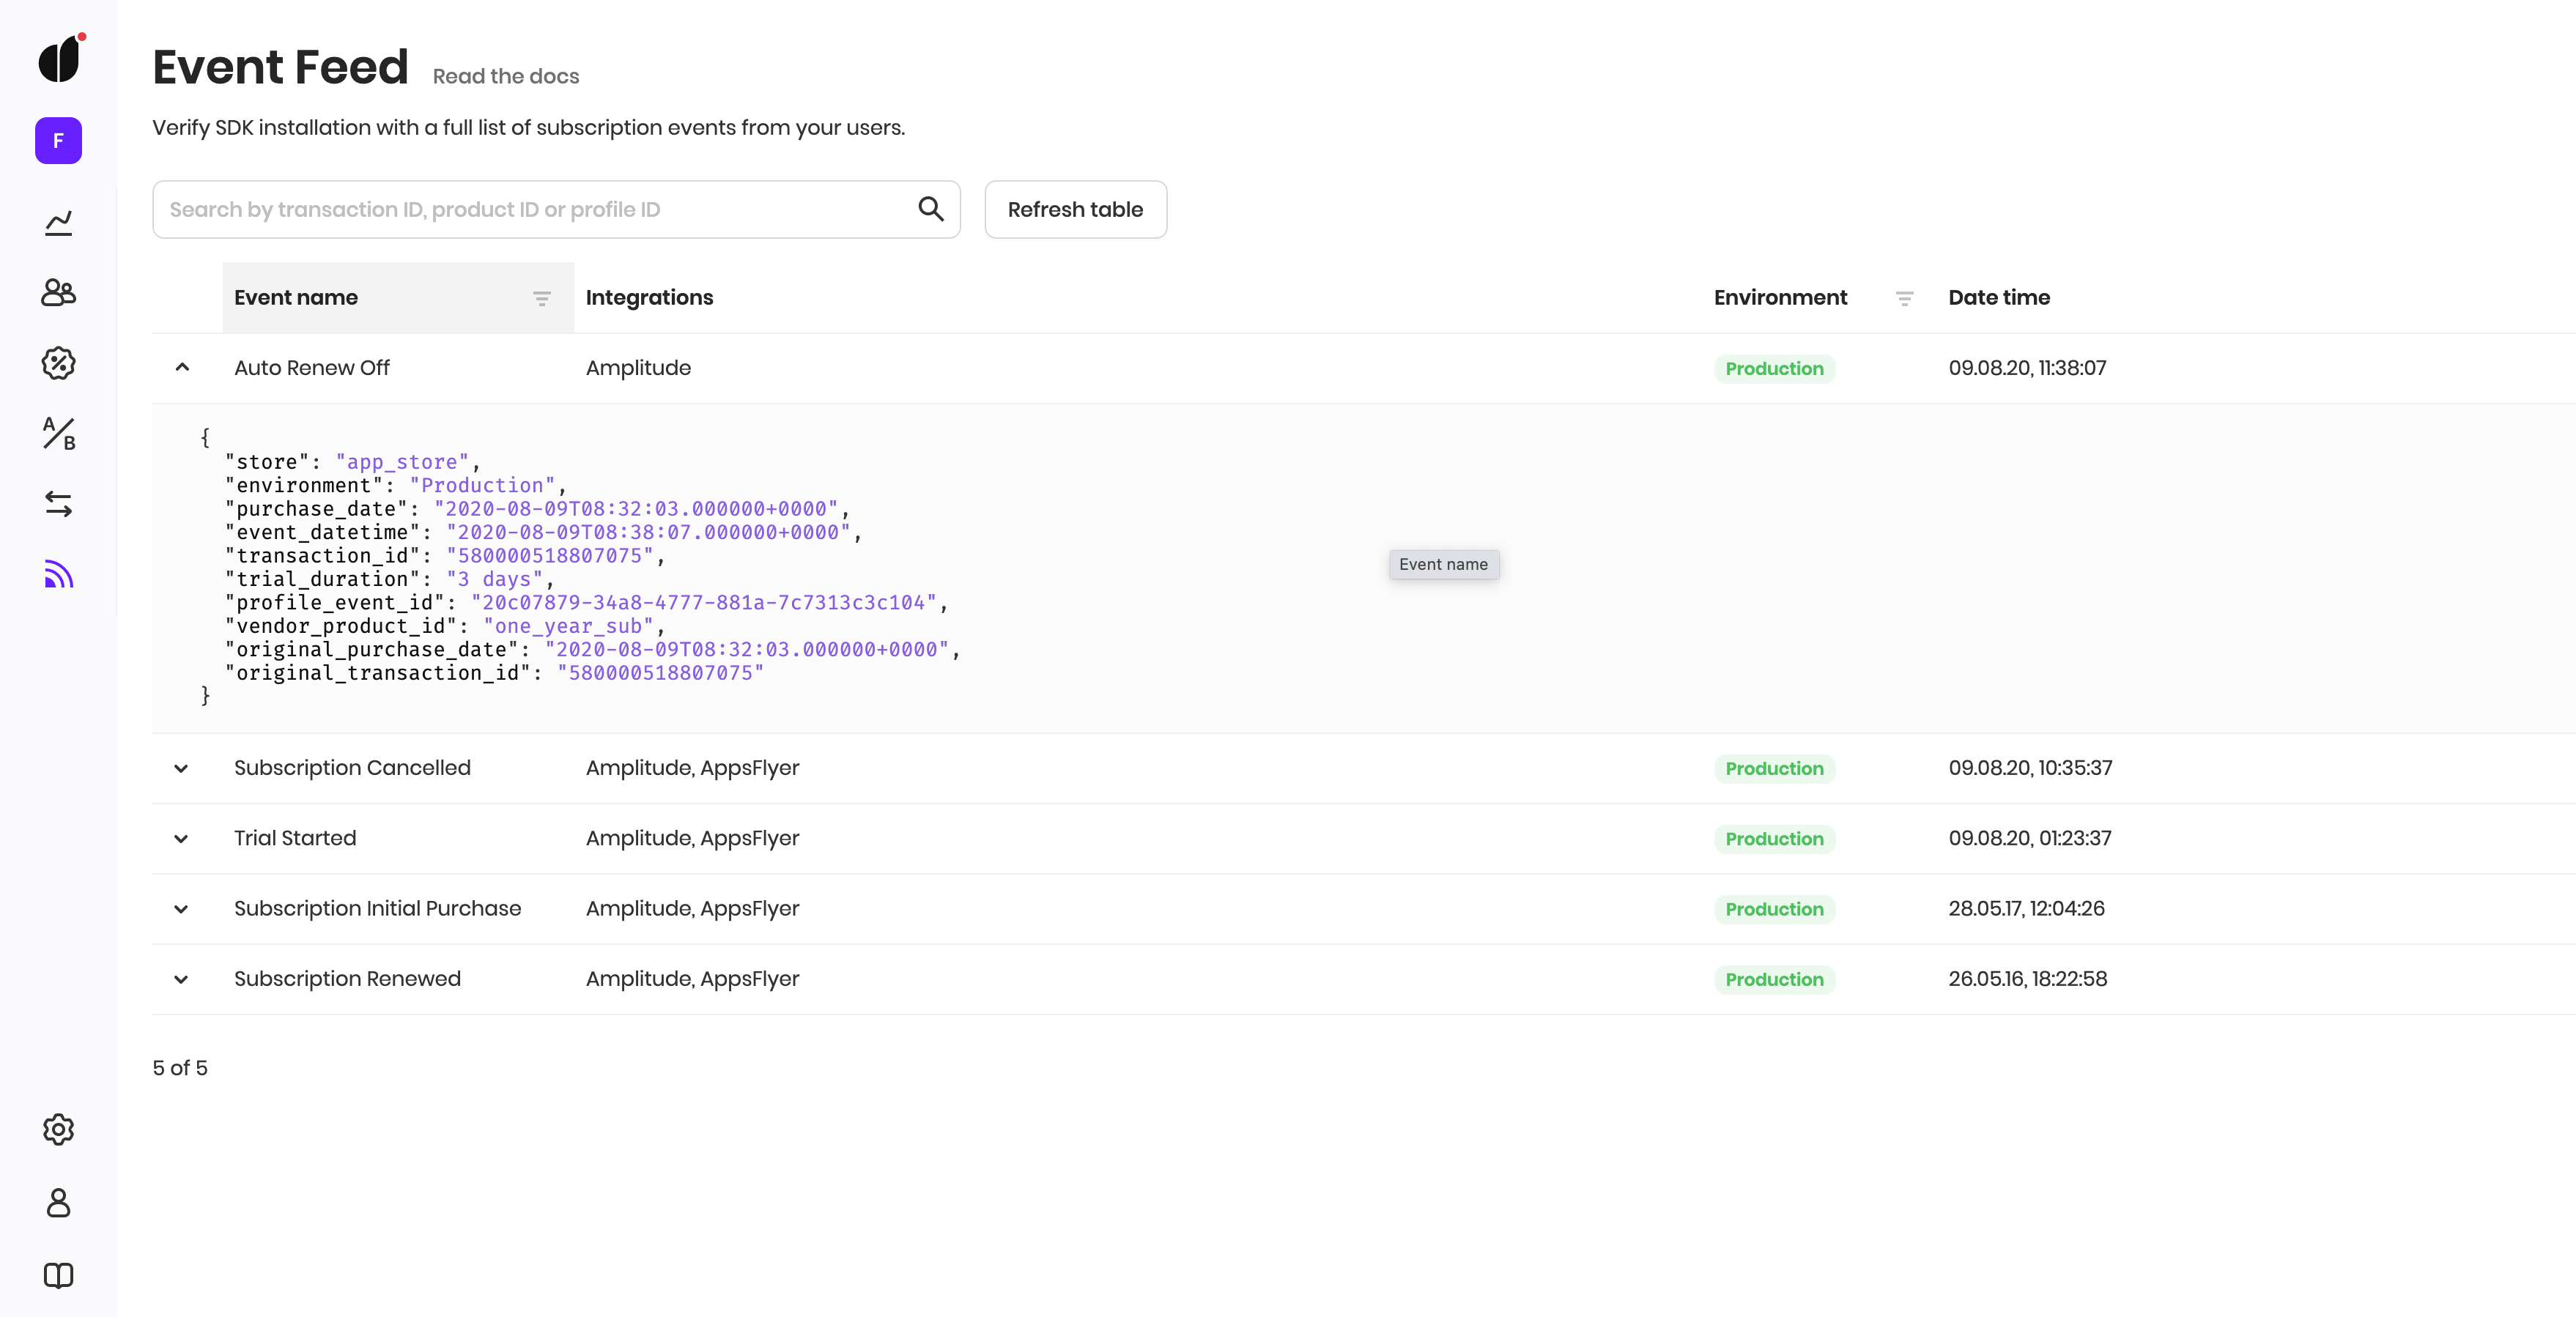This screenshot has height=1317, width=2576.
Task: Open the Read the docs link
Action: point(506,76)
